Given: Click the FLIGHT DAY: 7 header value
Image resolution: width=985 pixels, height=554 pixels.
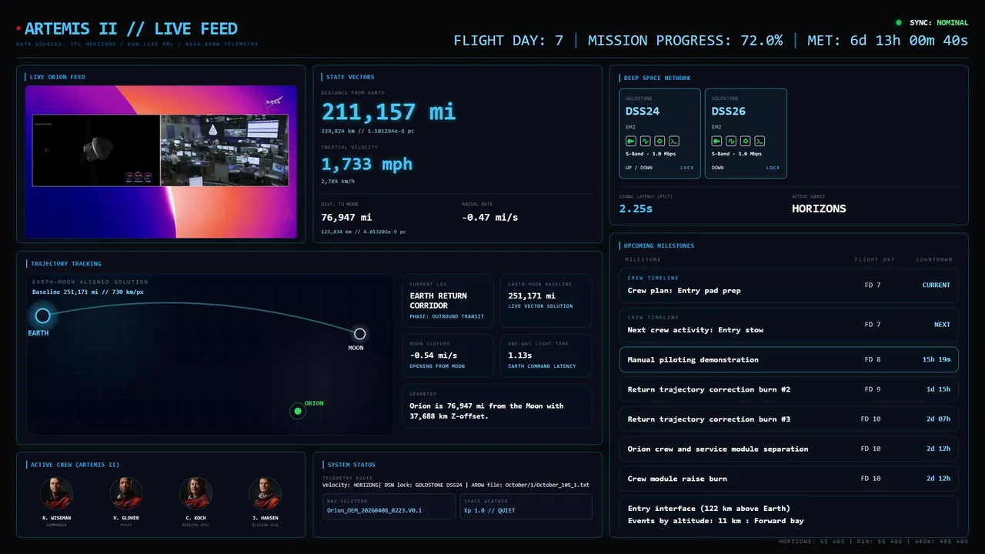Looking at the screenshot, I should [x=509, y=40].
